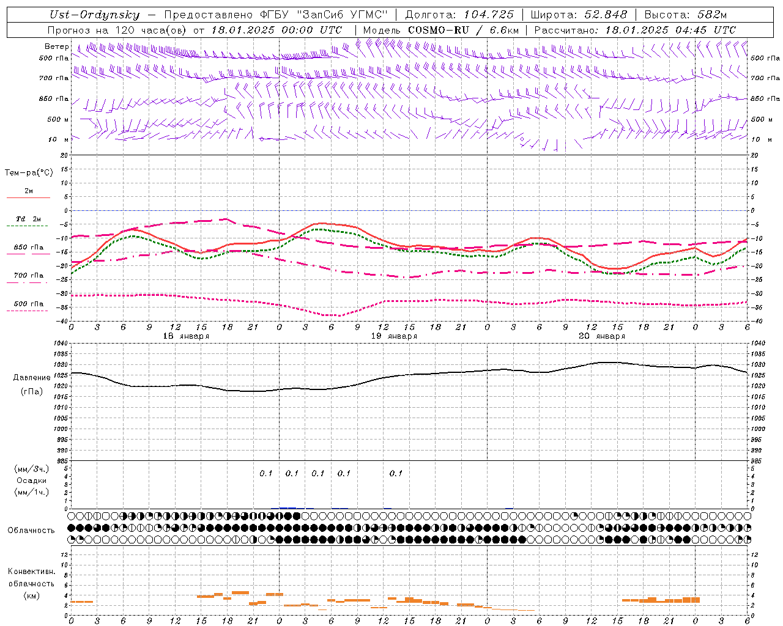Click the 20 января date label
The height and width of the screenshot is (626, 783).
[x=602, y=336]
